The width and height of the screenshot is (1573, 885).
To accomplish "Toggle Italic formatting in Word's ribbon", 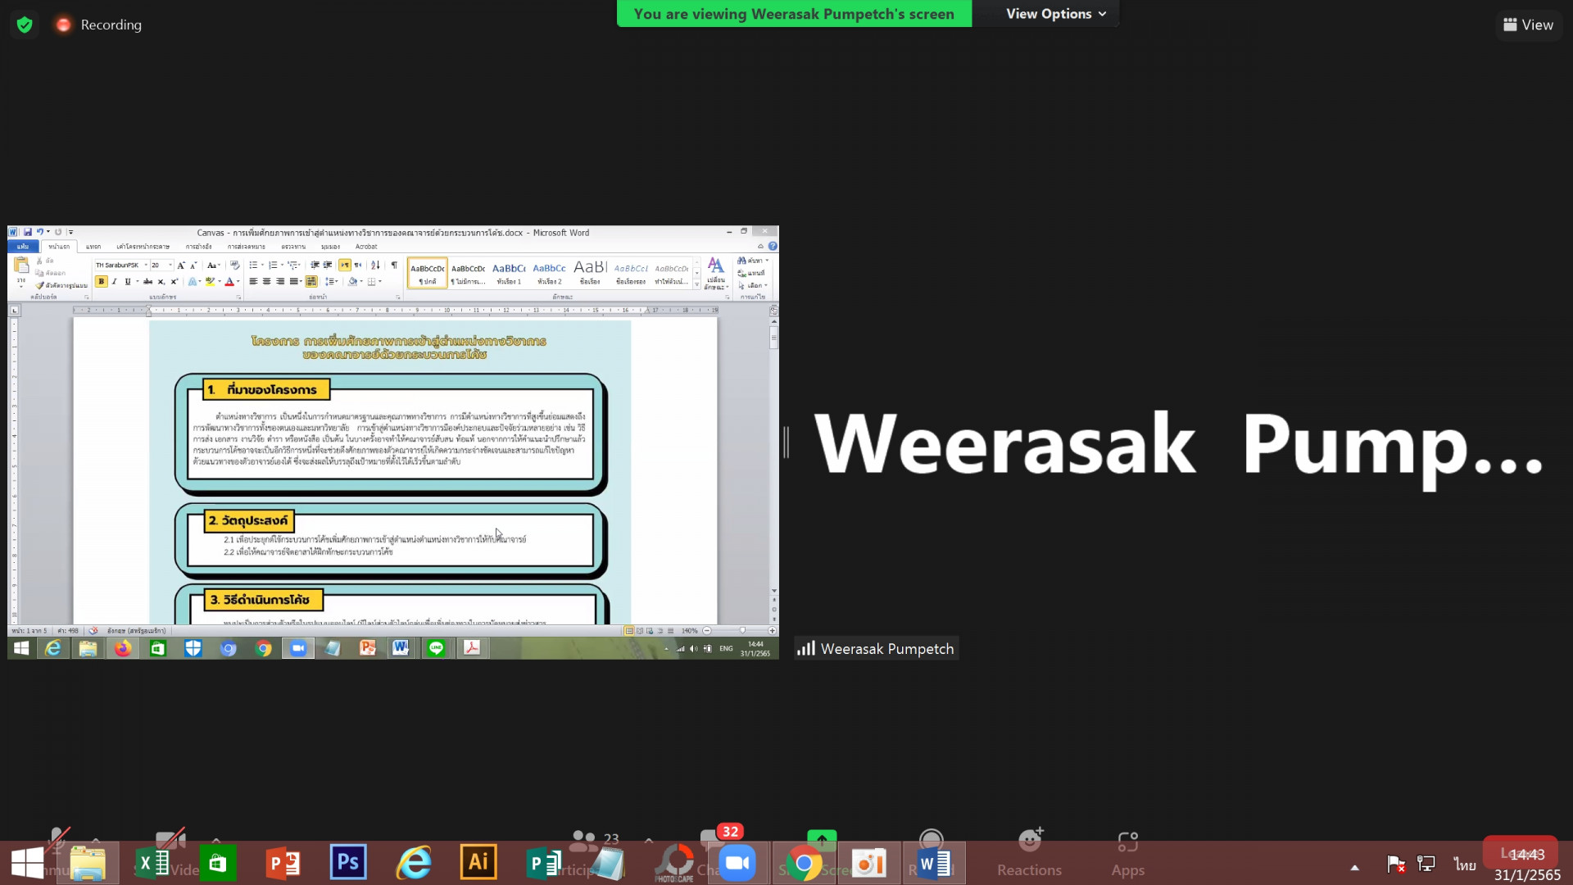I will tap(115, 281).
